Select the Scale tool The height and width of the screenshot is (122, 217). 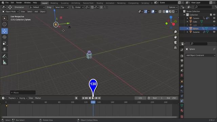(4, 43)
